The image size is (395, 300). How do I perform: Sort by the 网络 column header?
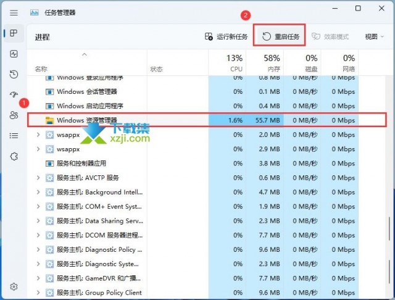pos(340,62)
